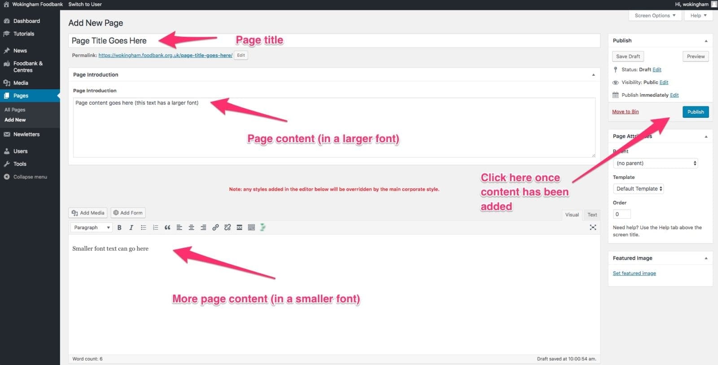Click the 'Word count: 6' status text
Image resolution: width=718 pixels, height=365 pixels.
88,359
